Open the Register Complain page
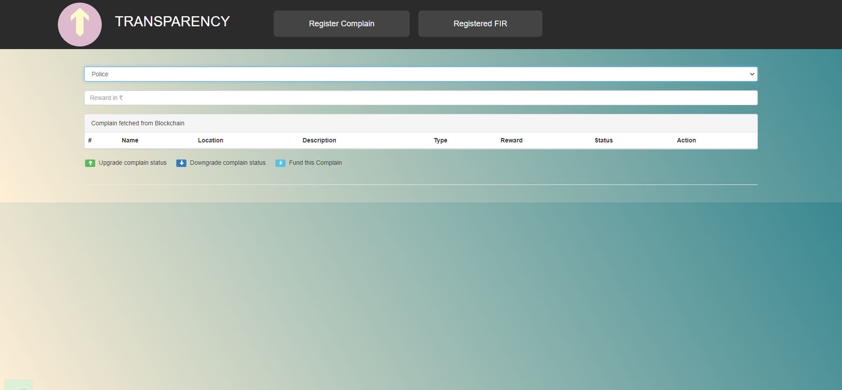 [x=342, y=24]
